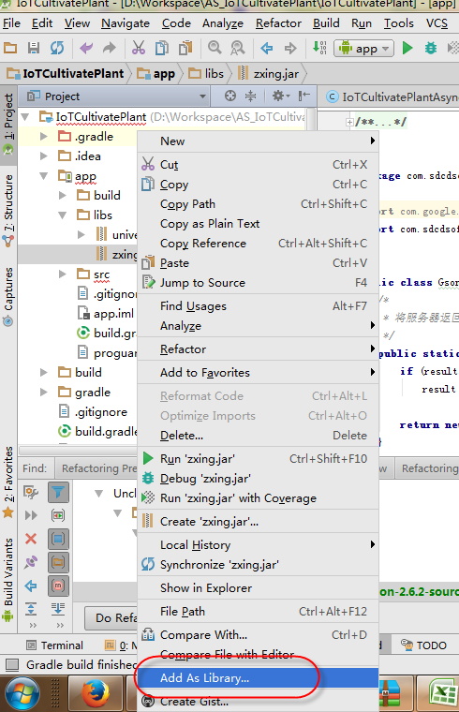
Task: Click the blue left arrow in Find panel
Action: pos(31,586)
